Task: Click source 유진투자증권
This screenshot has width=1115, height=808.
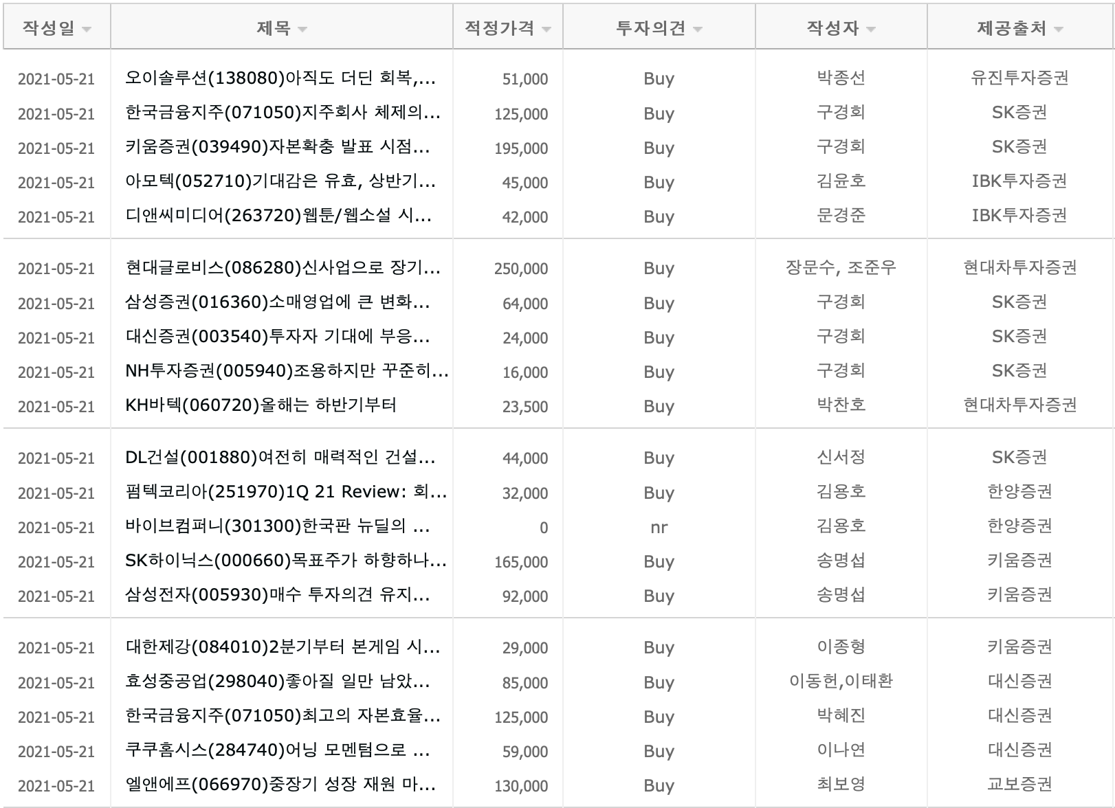Action: [x=1019, y=78]
